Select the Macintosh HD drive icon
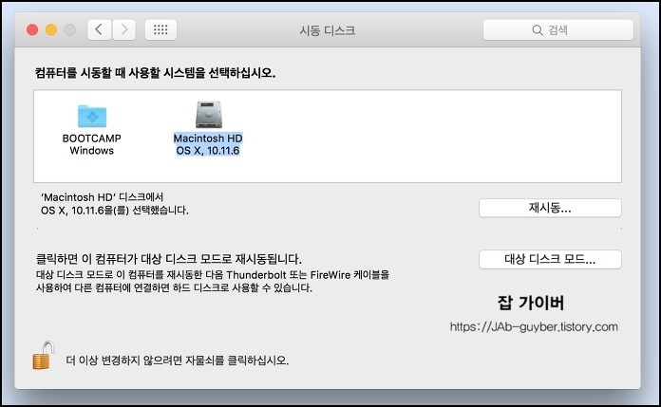The image size is (661, 407). 209,115
